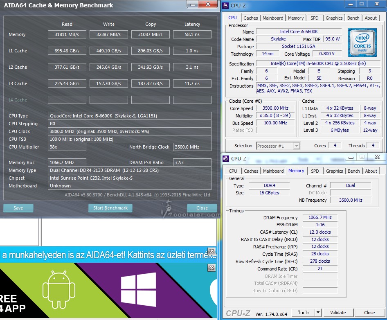Click the Memory Type DDR4-2133 field
Image resolution: width=387 pixels, height=320 pixels.
(130, 170)
